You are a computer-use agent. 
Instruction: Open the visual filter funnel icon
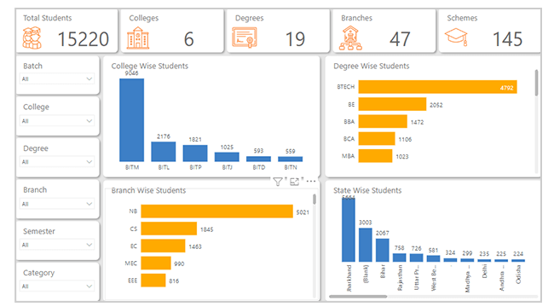[x=278, y=182]
